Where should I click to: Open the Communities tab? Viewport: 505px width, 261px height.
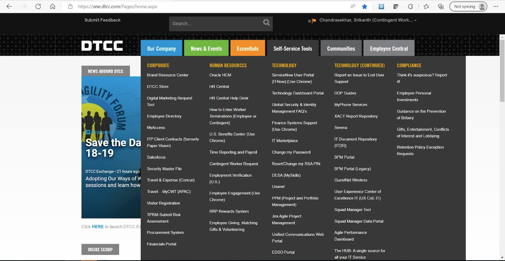pos(341,48)
